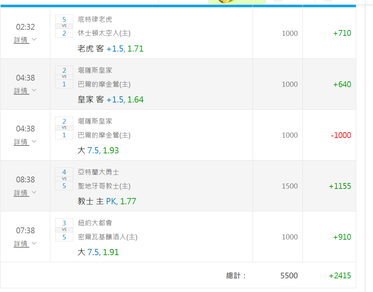Screen dimensions: 373x292
Task: Open 詳情 link for 04:38 大 7.5, 1.93 bet
Action: coord(21,142)
